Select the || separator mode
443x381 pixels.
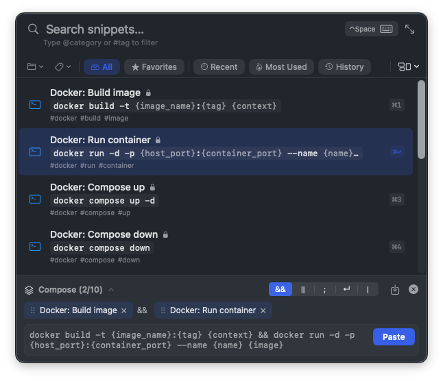click(303, 290)
